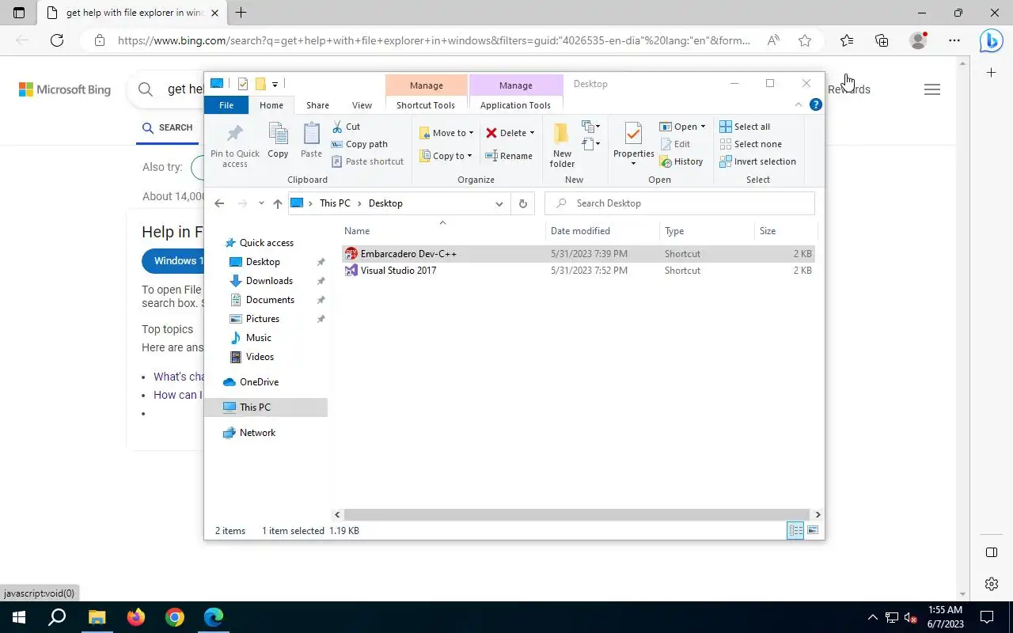The height and width of the screenshot is (633, 1013).
Task: Expand the Open dropdown arrow
Action: click(x=702, y=127)
